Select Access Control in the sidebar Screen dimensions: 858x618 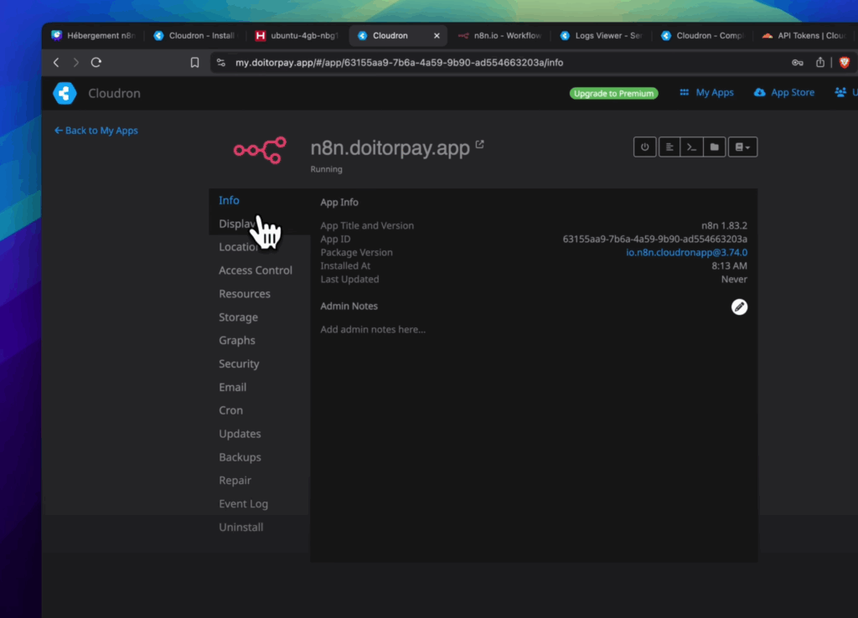(x=256, y=270)
